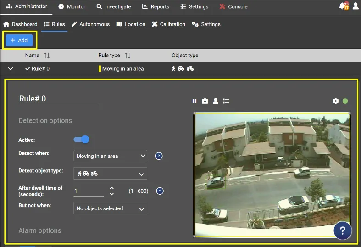Open video settings gear icon
Screen dimensions: 361x247
336,101
